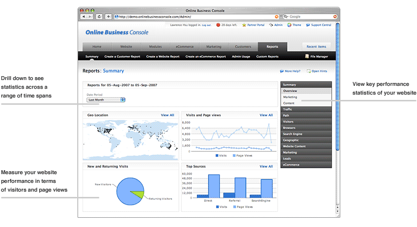Expand the Traffic section in sidebar
Viewport: 417px width, 227px height.
(x=306, y=109)
